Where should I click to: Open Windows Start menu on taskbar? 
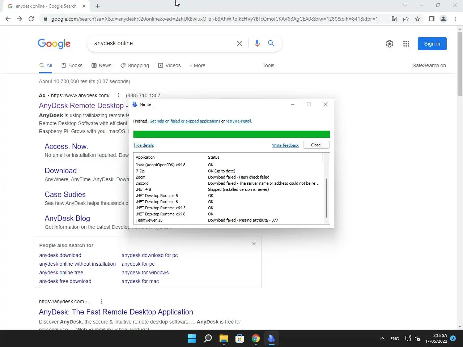pos(192,338)
